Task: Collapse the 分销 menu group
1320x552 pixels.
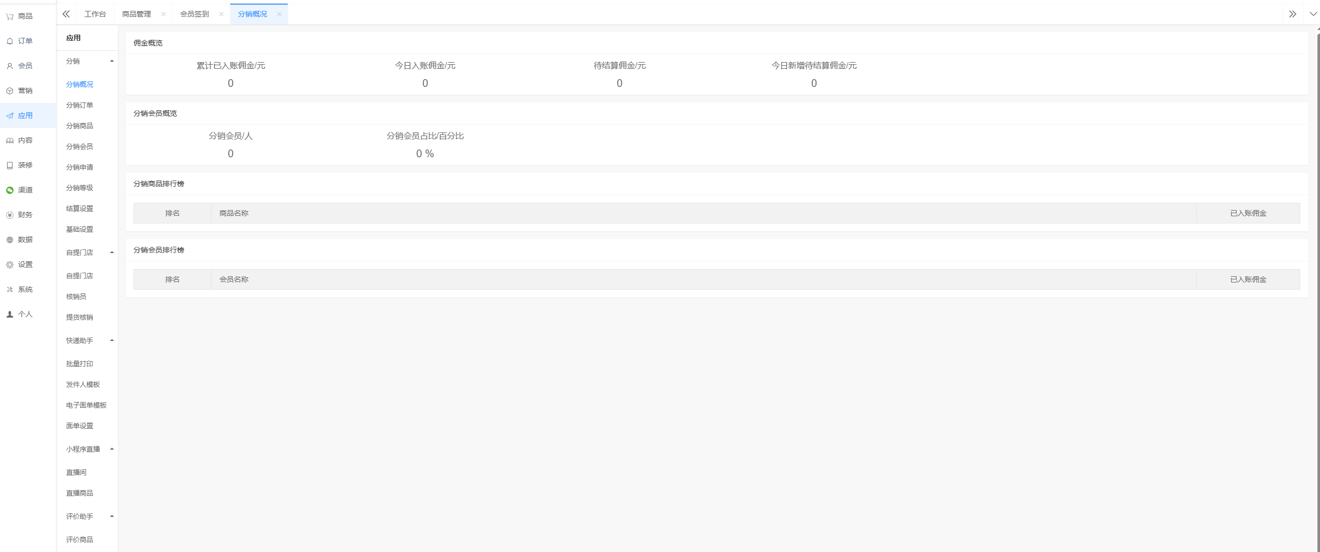Action: 112,61
